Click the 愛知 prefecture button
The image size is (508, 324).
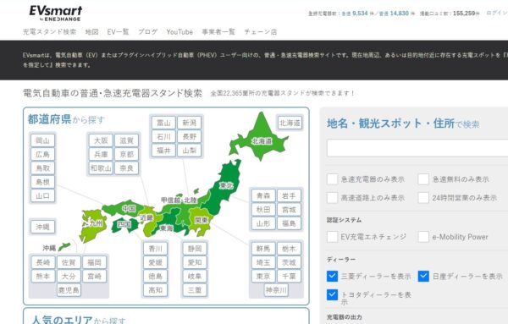(x=195, y=262)
